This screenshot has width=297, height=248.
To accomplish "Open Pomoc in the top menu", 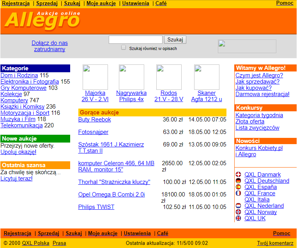I will [285, 3].
